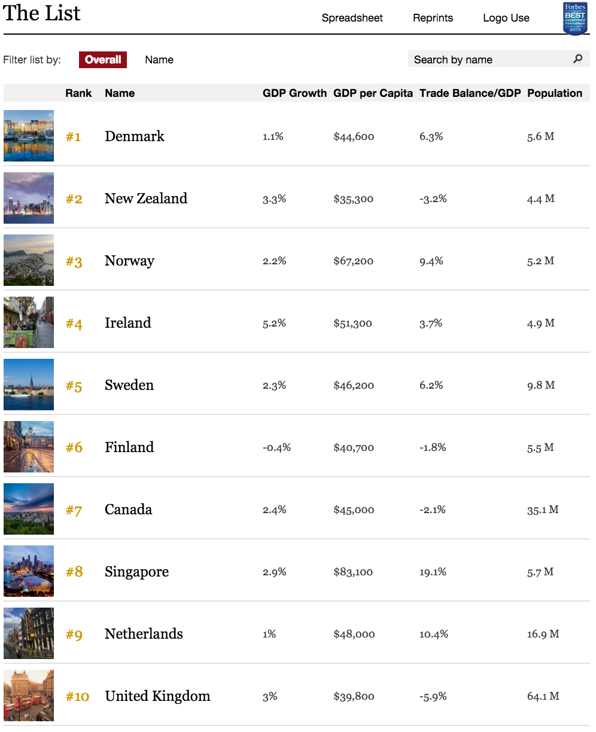The height and width of the screenshot is (732, 596).
Task: Sort by Population column header
Action: pyautogui.click(x=555, y=93)
